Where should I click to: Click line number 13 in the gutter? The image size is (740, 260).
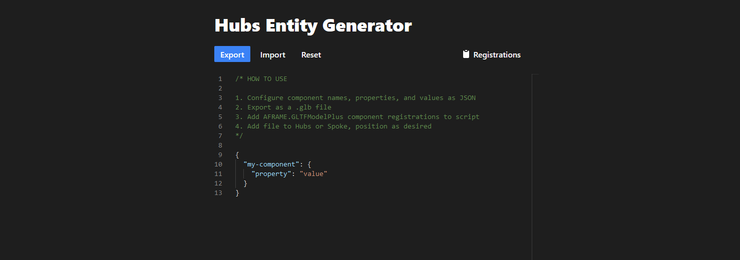218,192
